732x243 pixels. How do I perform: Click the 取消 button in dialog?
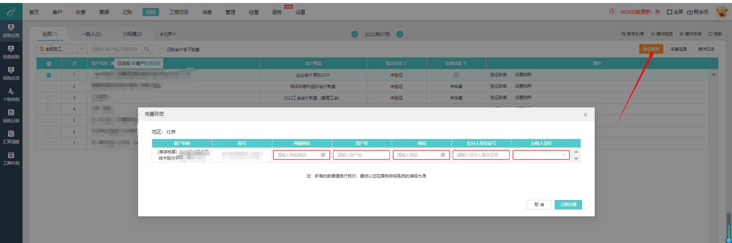point(539,205)
